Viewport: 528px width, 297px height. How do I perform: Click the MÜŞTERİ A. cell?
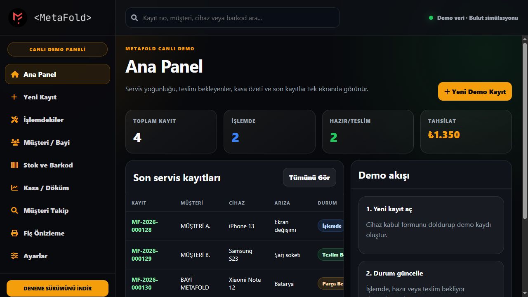coord(196,226)
